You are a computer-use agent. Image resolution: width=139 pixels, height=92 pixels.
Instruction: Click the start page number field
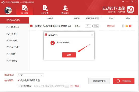tap(88, 26)
